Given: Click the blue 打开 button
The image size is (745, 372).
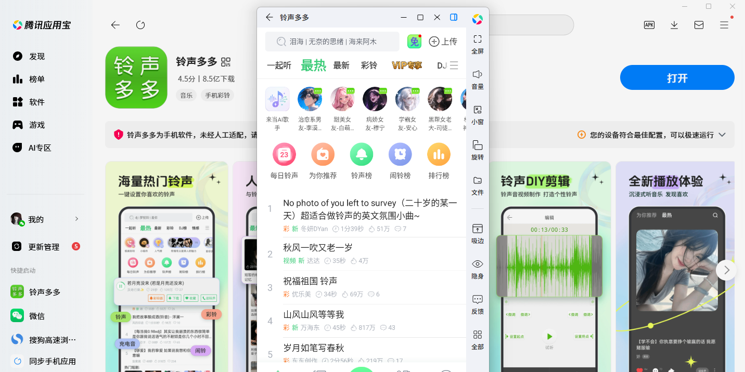Looking at the screenshot, I should [x=677, y=78].
